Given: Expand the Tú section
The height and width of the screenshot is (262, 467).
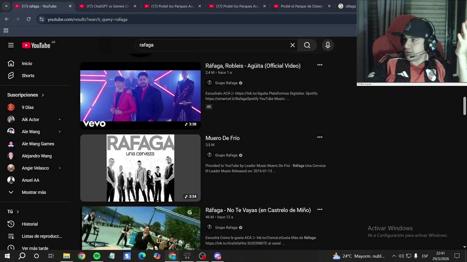Looking at the screenshot, I should tap(13, 212).
